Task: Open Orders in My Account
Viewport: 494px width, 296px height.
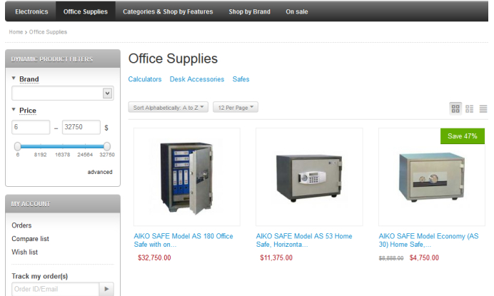Action: (x=21, y=225)
